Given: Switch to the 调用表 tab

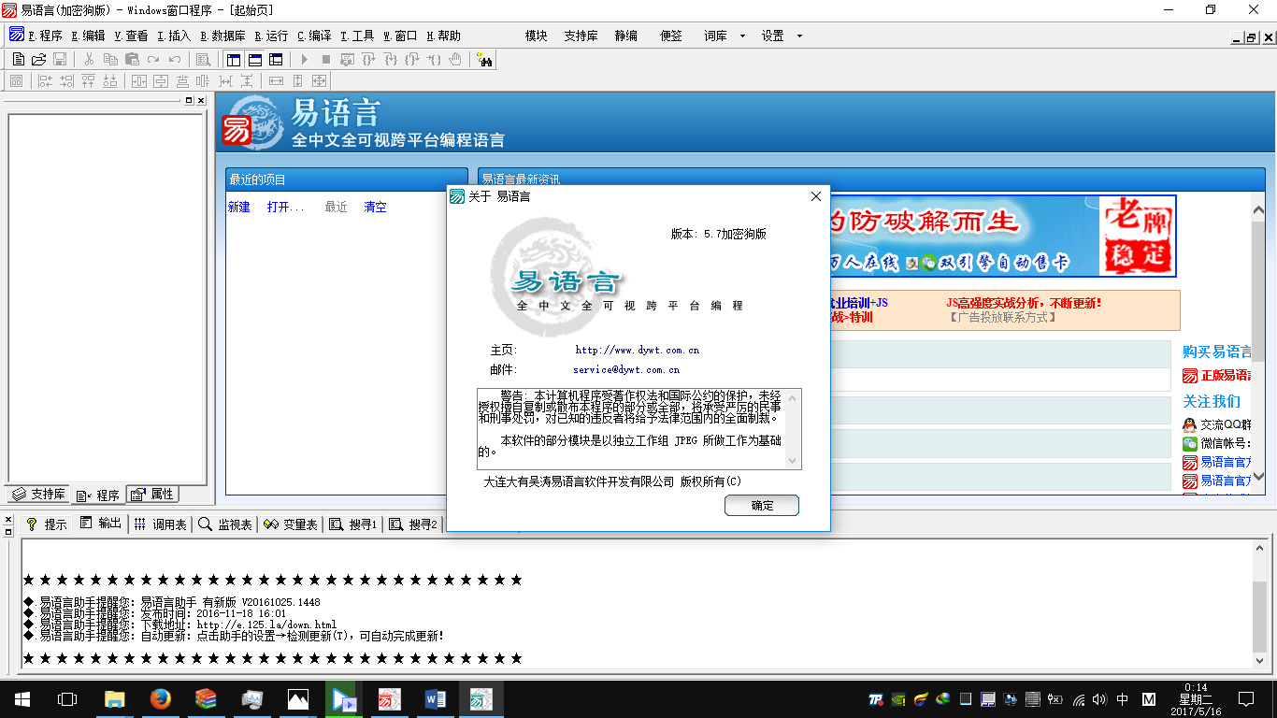Looking at the screenshot, I should [160, 524].
